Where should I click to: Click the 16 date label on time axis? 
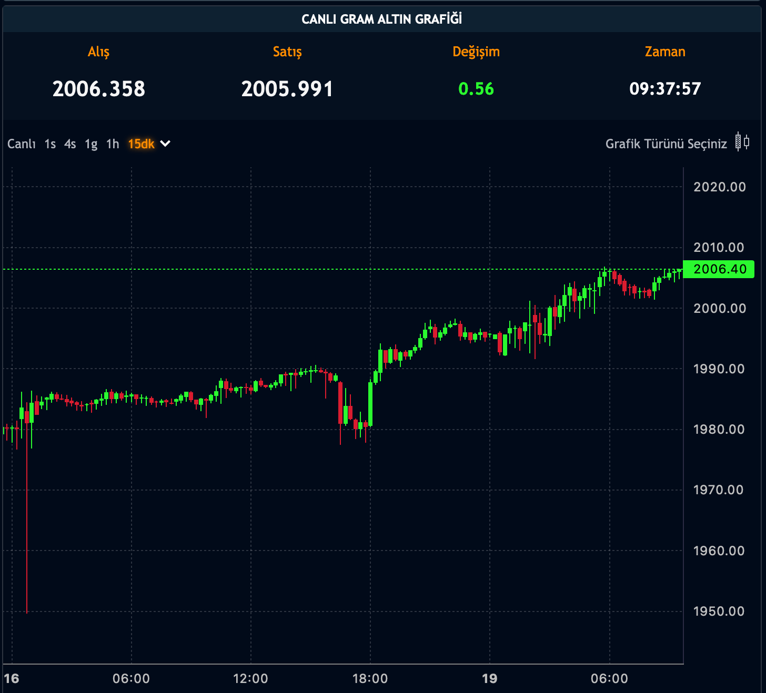(12, 679)
